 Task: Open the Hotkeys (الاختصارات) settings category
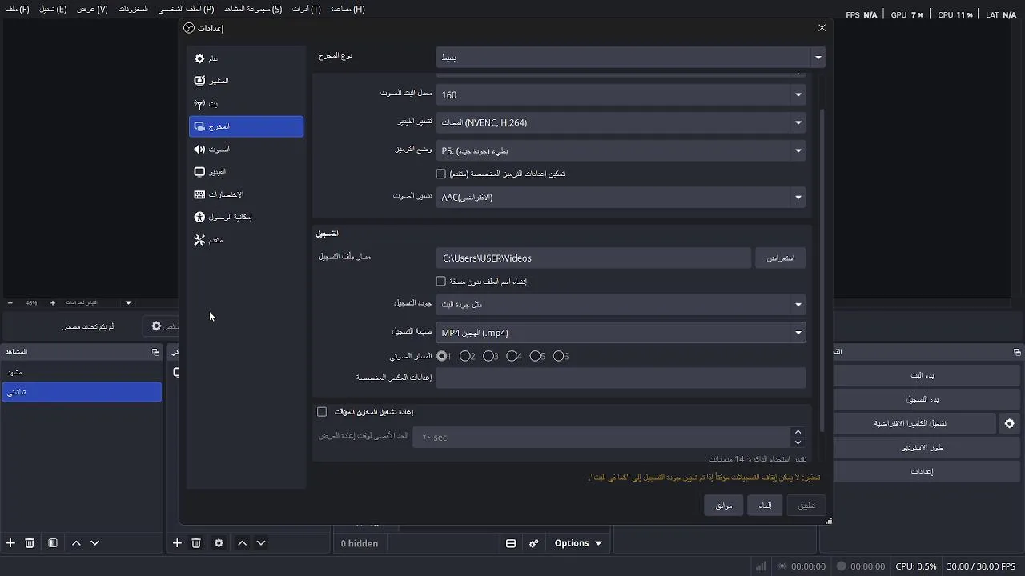click(246, 194)
